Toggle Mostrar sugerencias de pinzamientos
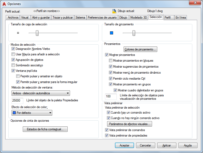This screenshot has width=203, height=153. 111,67
